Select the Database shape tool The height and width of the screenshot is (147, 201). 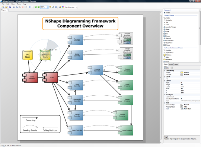(167, 55)
